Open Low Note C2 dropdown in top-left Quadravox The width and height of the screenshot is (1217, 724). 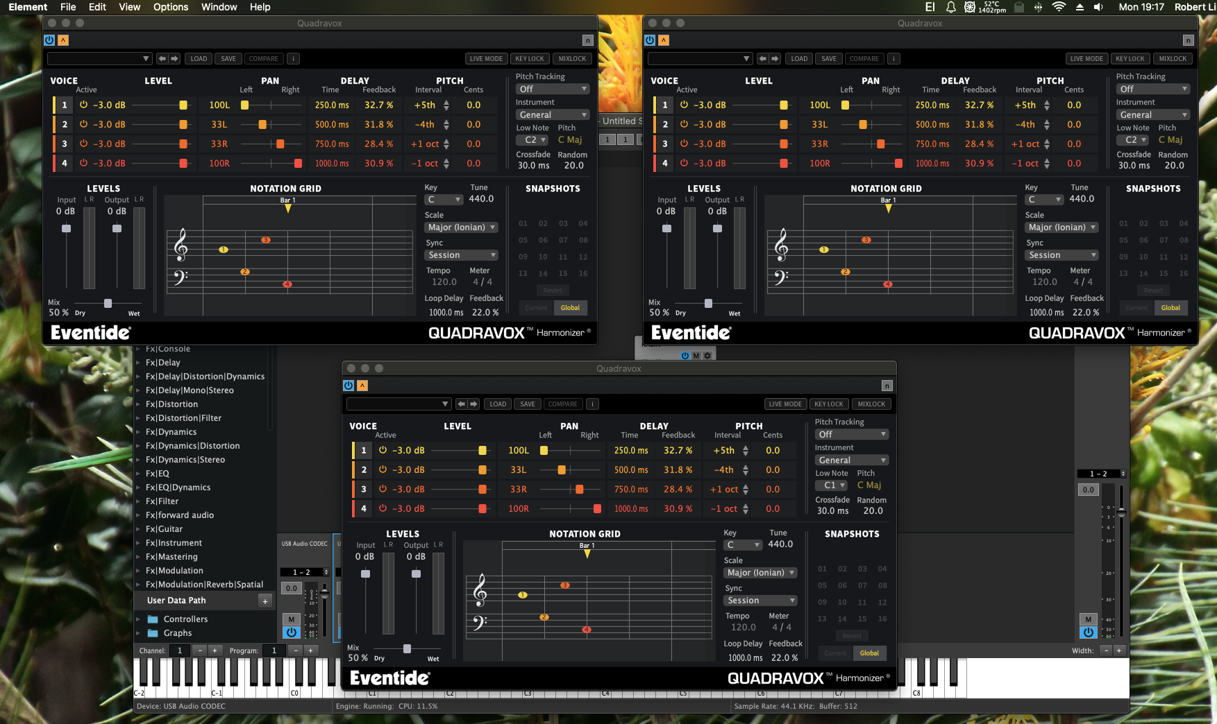[x=532, y=140]
